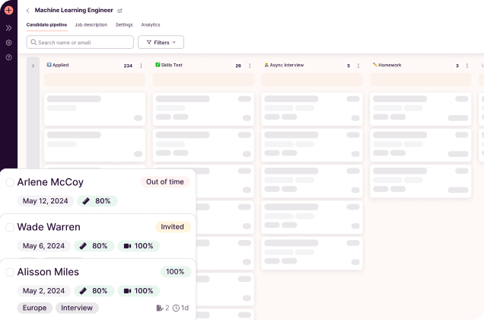
Task: Switch to Candidate pipeline tab
Action: [46, 24]
